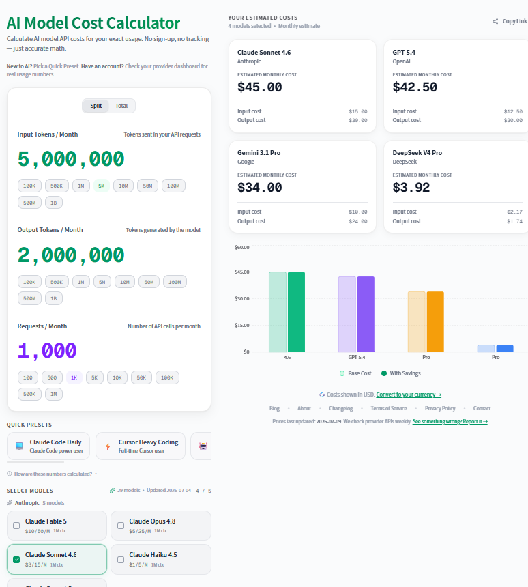528x587 pixels.
Task: Open How are these numbers calculated
Action: 53,474
